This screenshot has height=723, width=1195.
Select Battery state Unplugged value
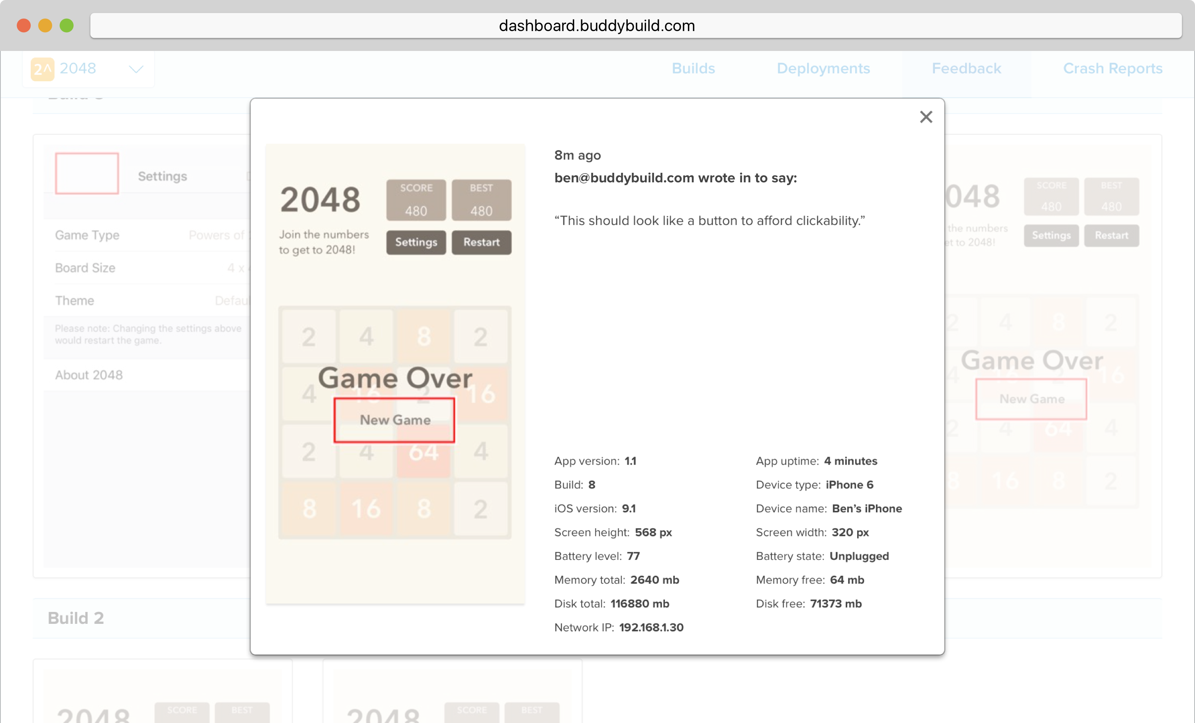point(859,556)
